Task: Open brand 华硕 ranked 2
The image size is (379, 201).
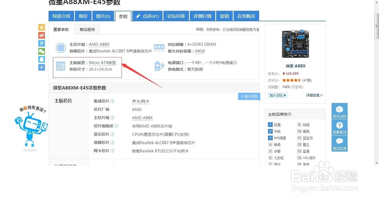Action: pos(277,131)
